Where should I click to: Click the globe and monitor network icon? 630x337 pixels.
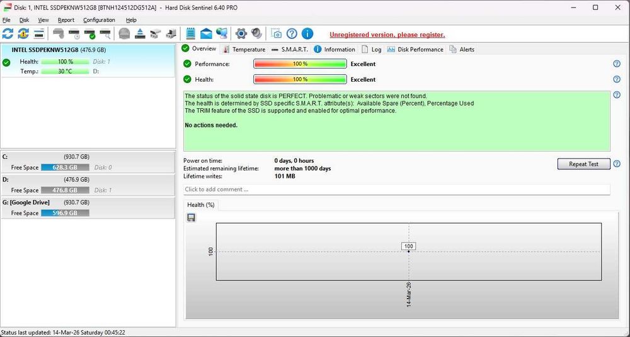coord(222,34)
